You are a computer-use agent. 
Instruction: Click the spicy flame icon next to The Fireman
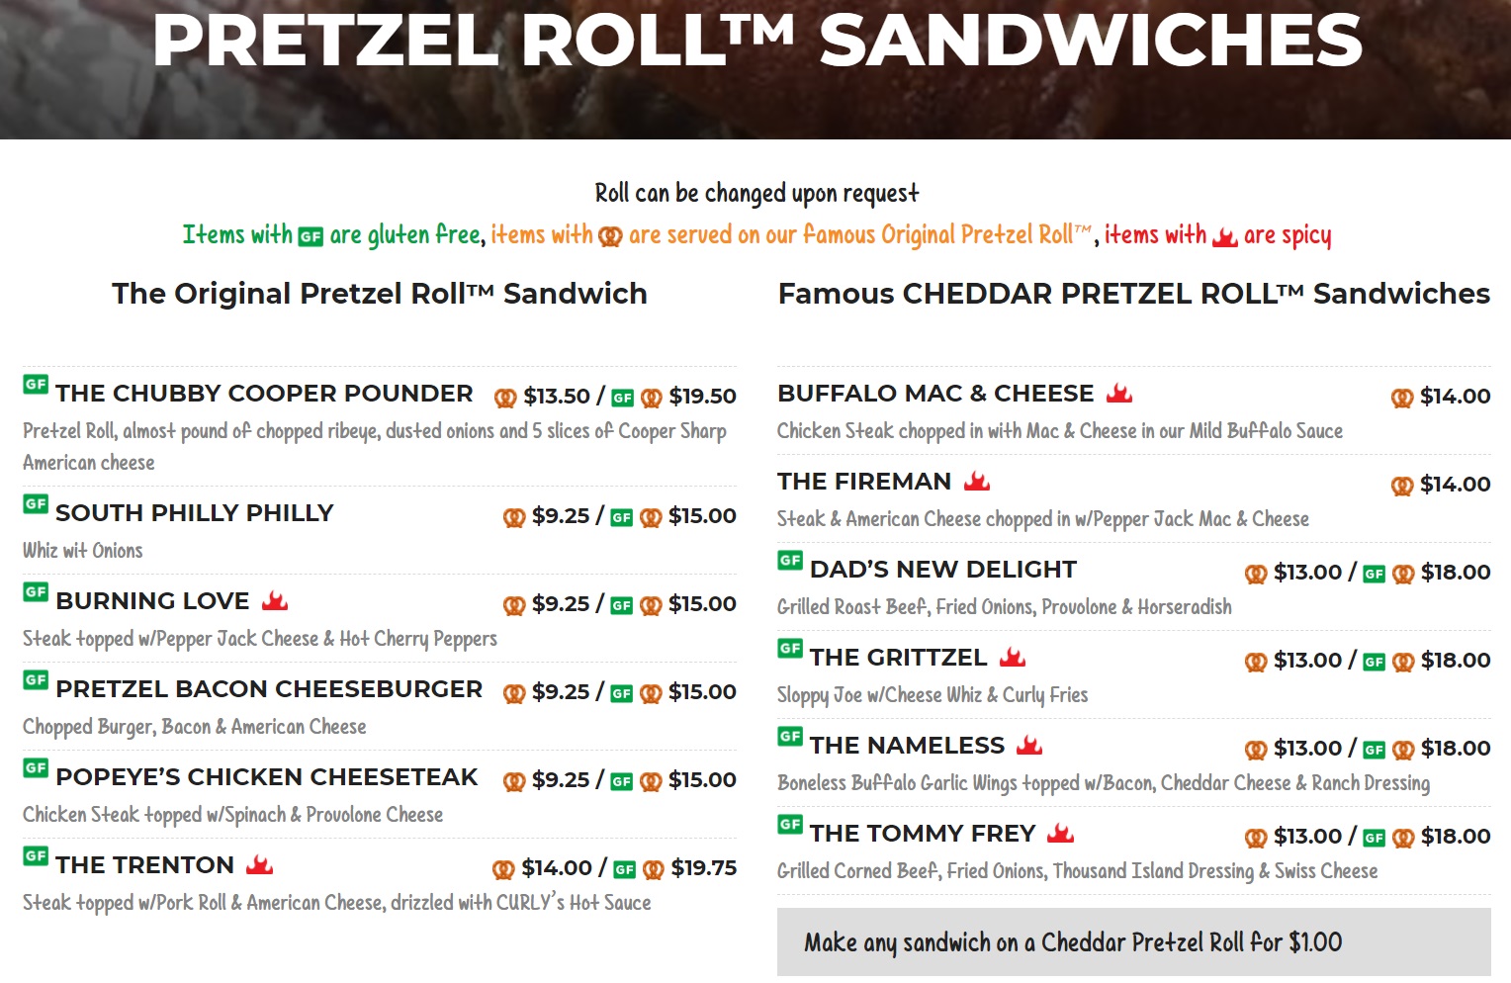click(977, 481)
